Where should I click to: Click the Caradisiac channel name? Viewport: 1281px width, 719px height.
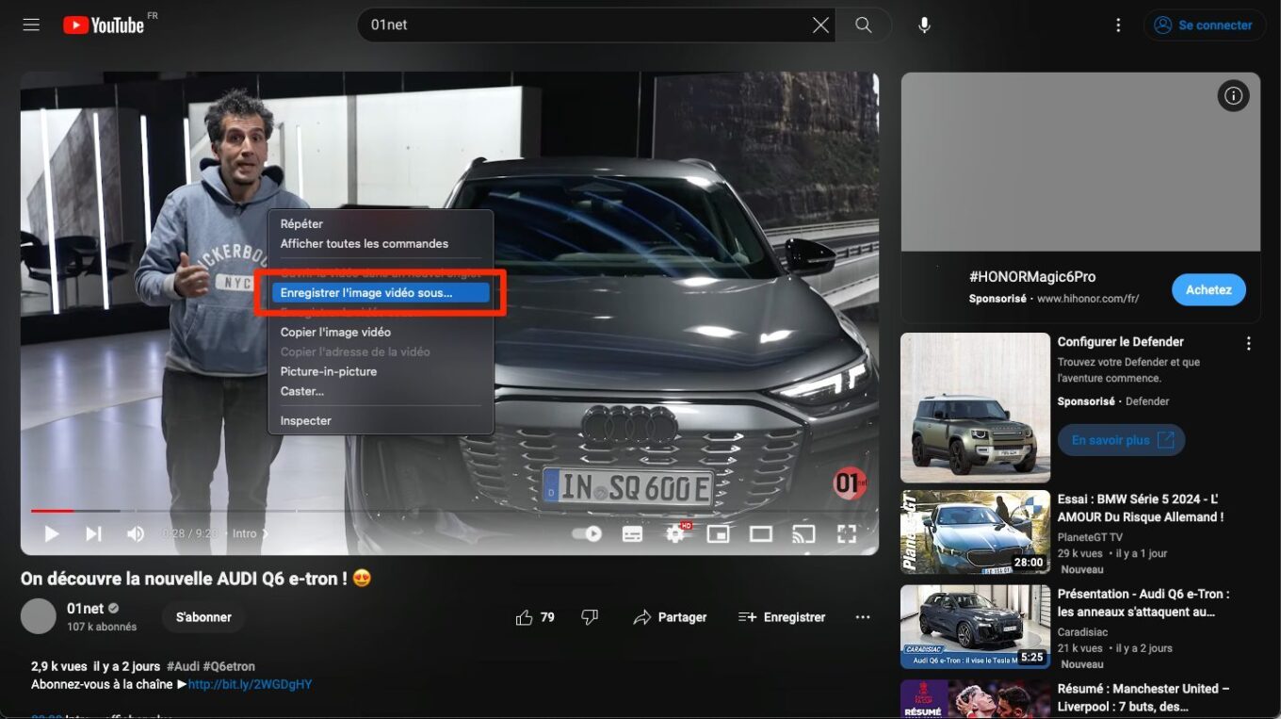pyautogui.click(x=1082, y=632)
